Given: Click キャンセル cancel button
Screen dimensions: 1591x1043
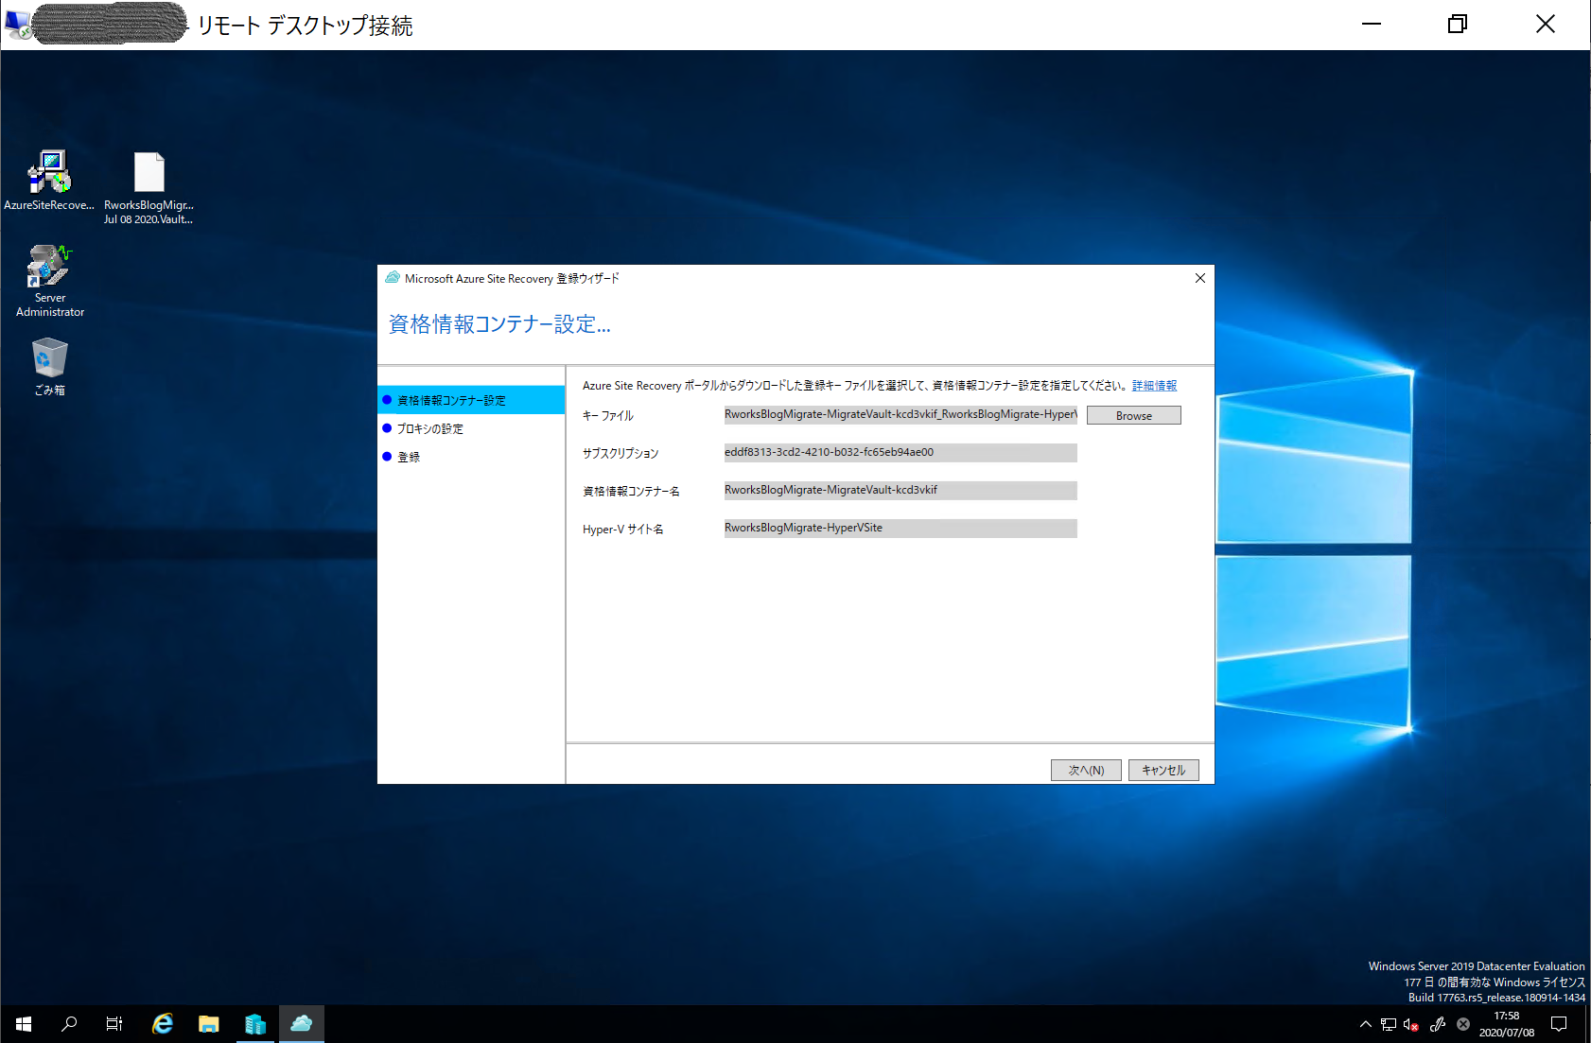Looking at the screenshot, I should tap(1163, 770).
